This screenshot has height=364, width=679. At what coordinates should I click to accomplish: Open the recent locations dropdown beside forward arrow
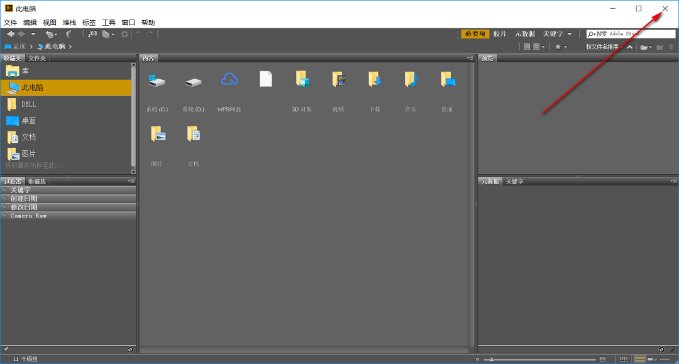coord(33,34)
